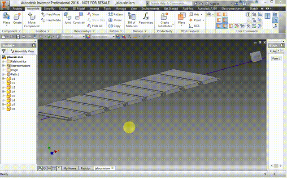Image resolution: width=287 pixels, height=178 pixels.
Task: Open the Model browser help icon
Action: [34, 46]
